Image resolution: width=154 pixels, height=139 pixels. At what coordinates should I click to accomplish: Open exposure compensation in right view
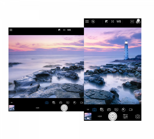coord(107,21)
